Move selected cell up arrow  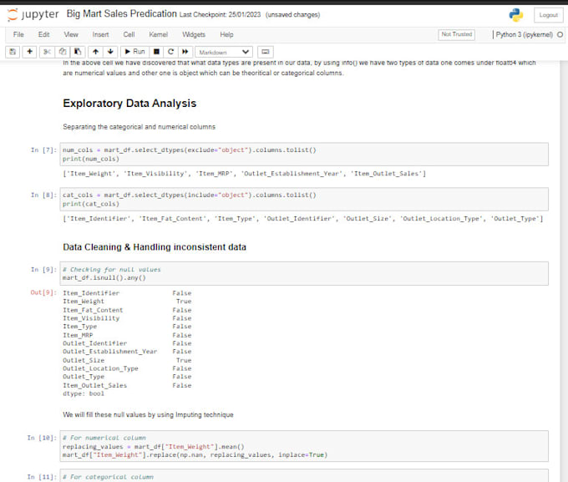tap(95, 52)
